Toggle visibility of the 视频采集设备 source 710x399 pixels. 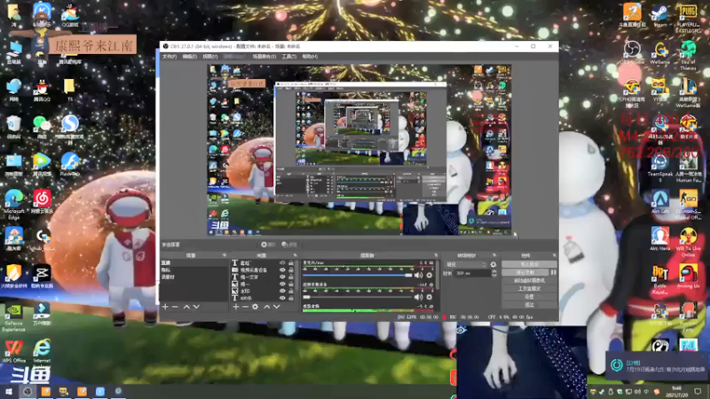(282, 270)
